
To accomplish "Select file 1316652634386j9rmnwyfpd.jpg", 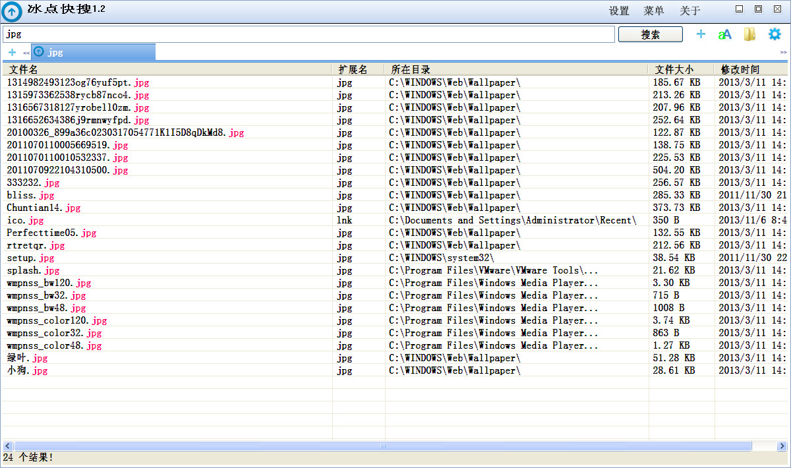I will [78, 120].
